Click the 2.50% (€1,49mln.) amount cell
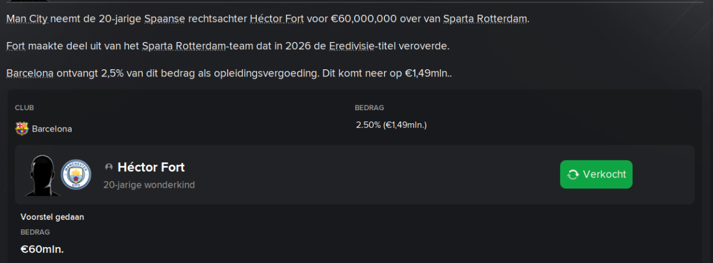Screen dimensions: 713x263 click(391, 125)
